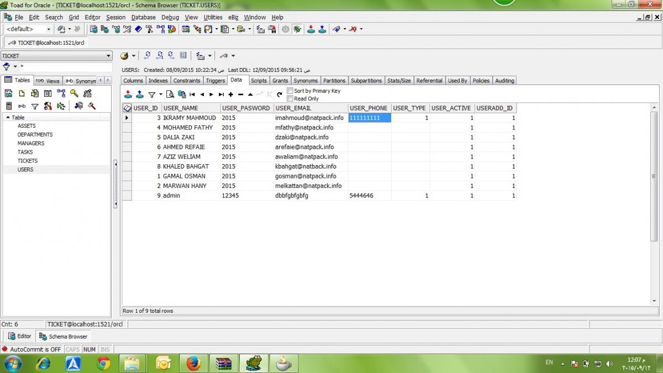Click the insert record plus icon
Viewport: 663px width, 373px height.
(231, 94)
